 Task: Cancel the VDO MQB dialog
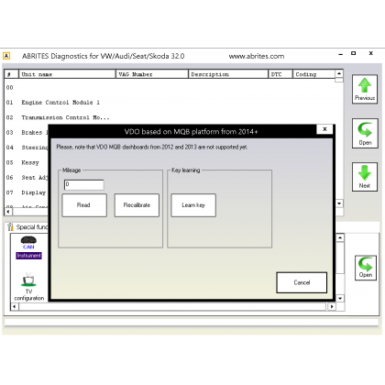pyautogui.click(x=302, y=282)
